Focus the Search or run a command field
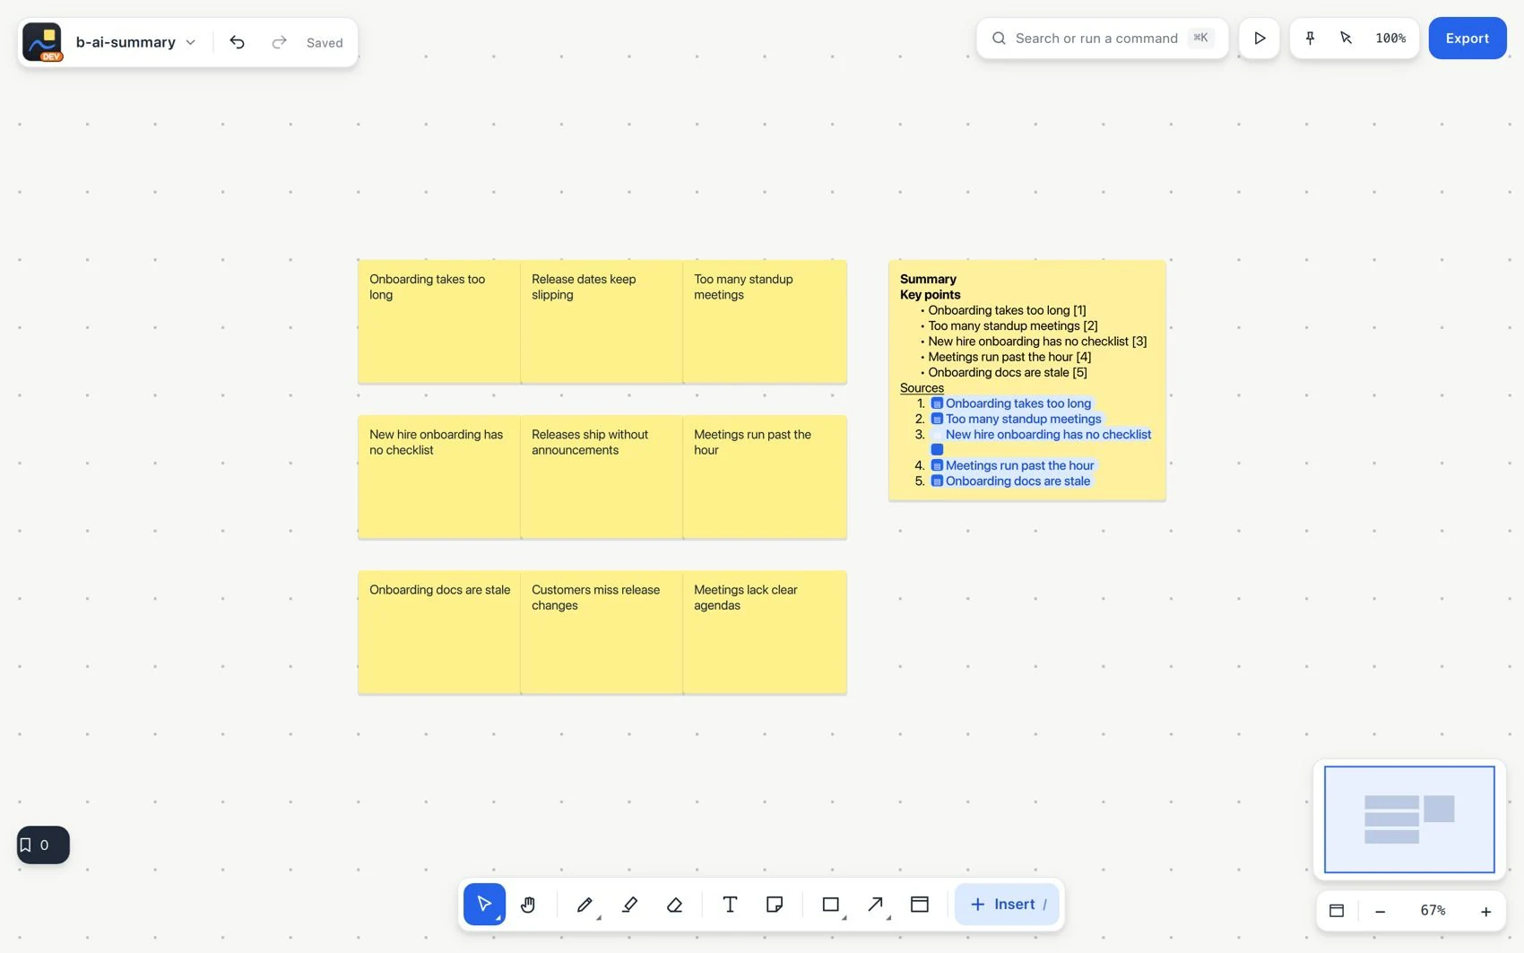Image resolution: width=1524 pixels, height=953 pixels. tap(1102, 38)
